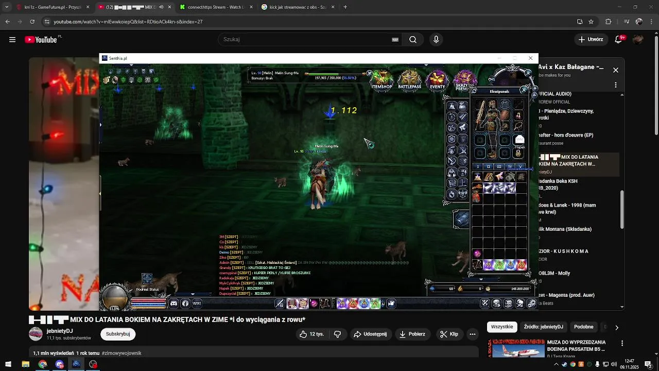Click the weapon slot in equipment window
The image size is (659, 371).
click(480, 114)
